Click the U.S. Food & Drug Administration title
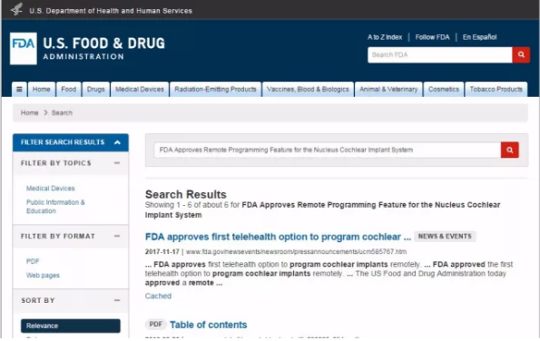The width and height of the screenshot is (540, 341). coord(103,48)
